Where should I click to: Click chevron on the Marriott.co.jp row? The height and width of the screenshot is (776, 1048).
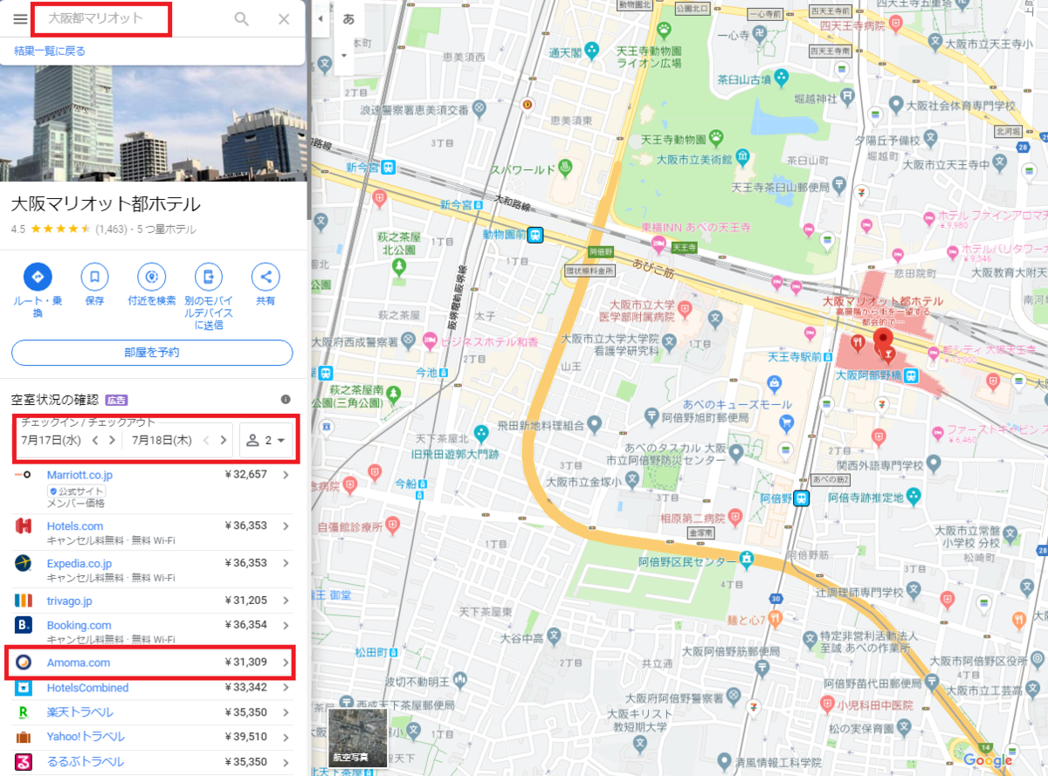pos(286,475)
